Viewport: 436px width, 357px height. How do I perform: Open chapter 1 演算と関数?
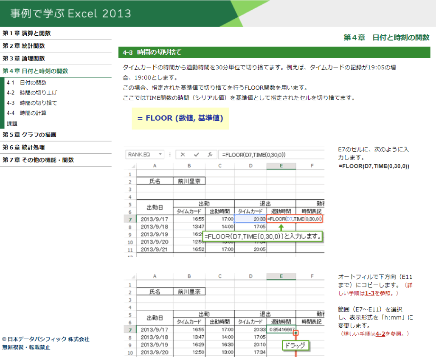click(x=27, y=33)
